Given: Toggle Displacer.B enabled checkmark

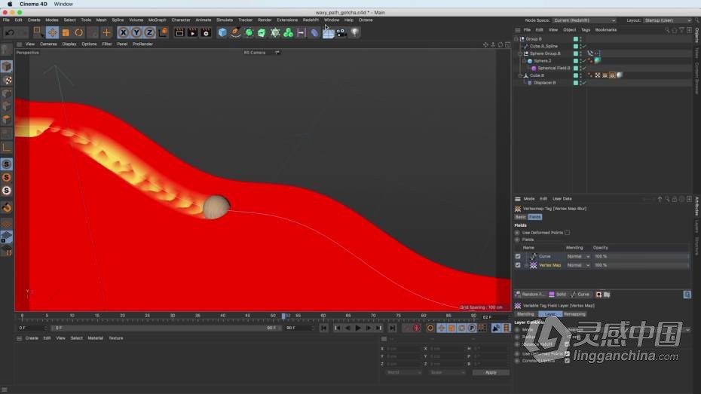Looking at the screenshot, I should pyautogui.click(x=584, y=83).
